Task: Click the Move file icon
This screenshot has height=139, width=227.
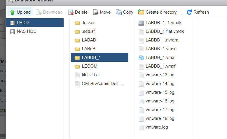Action: (95, 12)
